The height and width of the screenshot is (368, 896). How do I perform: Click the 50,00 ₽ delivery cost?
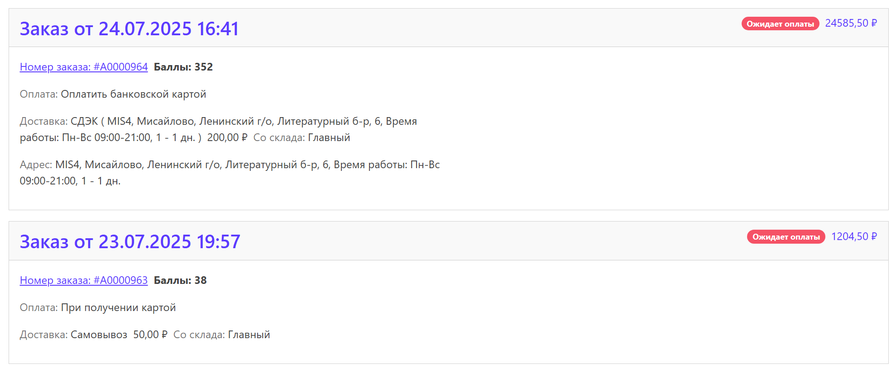(x=150, y=335)
